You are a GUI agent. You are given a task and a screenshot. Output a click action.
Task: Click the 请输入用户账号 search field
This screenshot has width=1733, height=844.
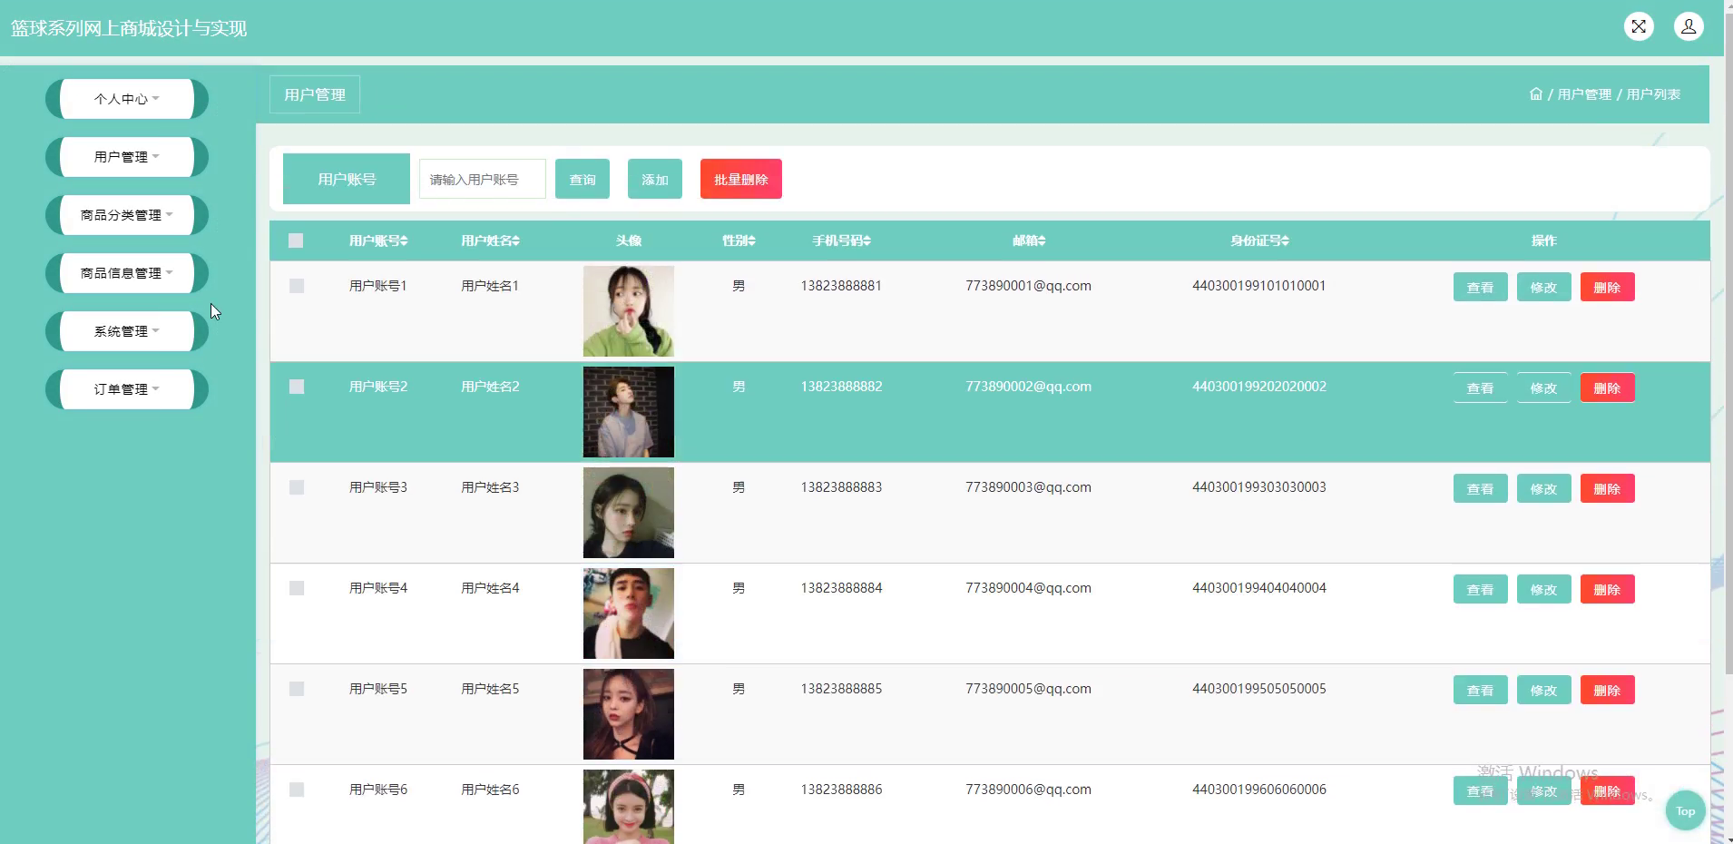point(483,180)
